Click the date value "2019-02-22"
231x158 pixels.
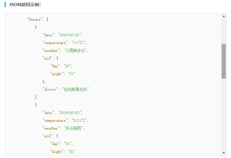pos(69,35)
